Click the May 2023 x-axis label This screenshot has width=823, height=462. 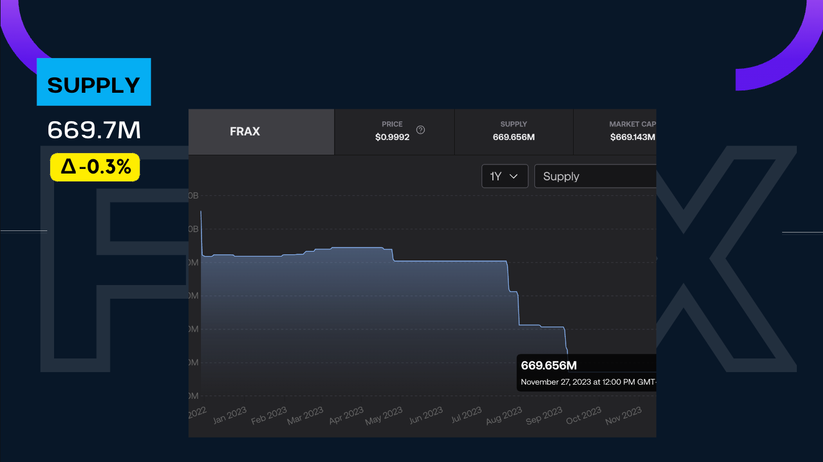tap(383, 416)
